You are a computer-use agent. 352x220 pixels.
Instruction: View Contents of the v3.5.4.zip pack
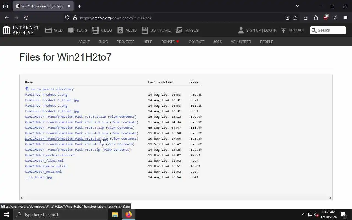pyautogui.click(x=120, y=144)
